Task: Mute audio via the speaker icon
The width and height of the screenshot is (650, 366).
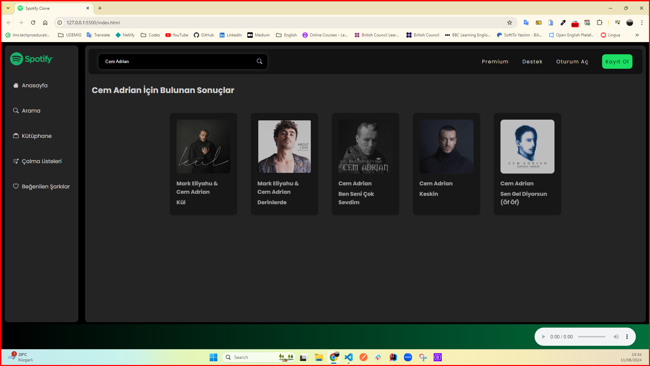Action: click(616, 337)
